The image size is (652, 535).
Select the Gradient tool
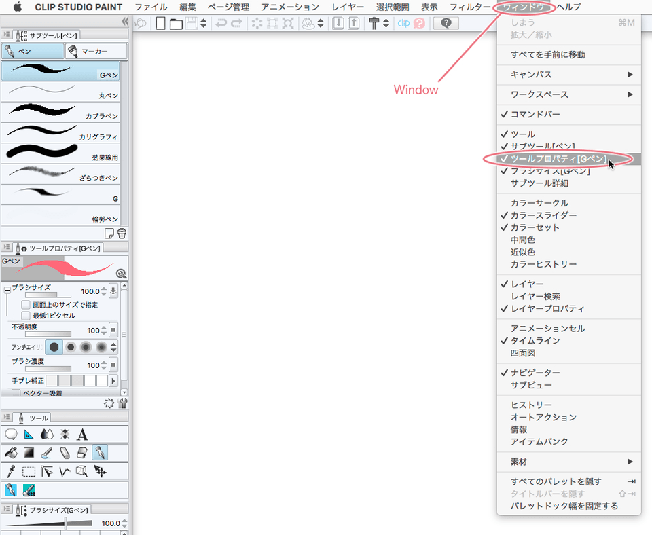click(x=29, y=452)
